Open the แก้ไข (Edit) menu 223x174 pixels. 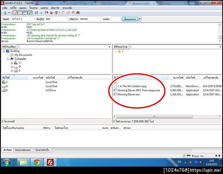13,8
